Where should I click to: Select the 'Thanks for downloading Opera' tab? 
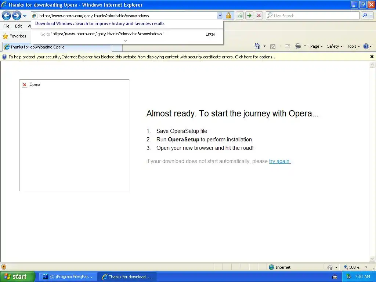[x=57, y=47]
